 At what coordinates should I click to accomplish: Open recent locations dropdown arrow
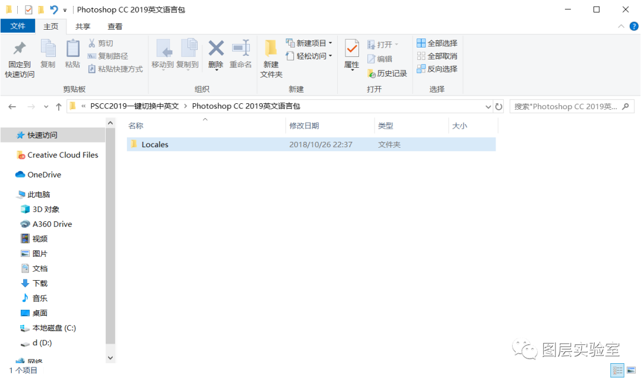[x=46, y=107]
